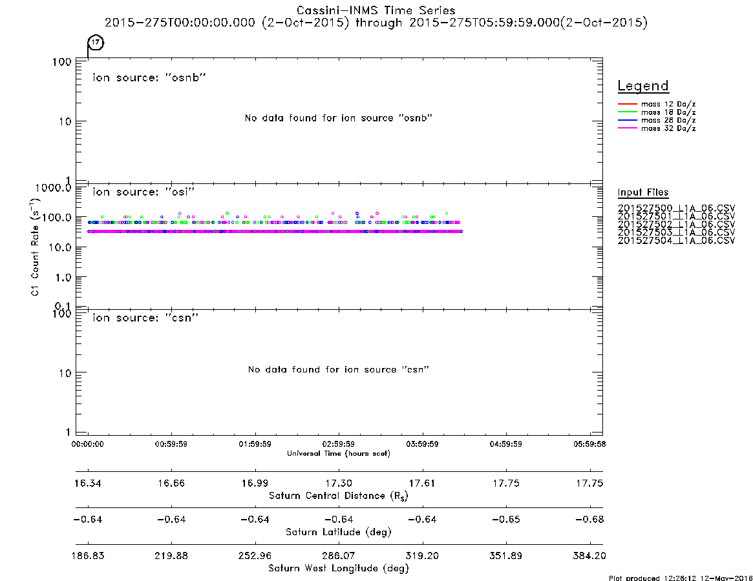The image size is (753, 581).
Task: Click the circled 17 marker above the plot
Action: click(x=96, y=42)
